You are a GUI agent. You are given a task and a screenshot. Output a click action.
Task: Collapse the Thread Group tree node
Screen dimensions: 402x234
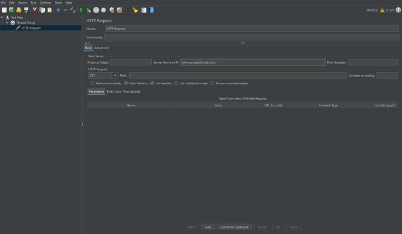click(x=7, y=23)
